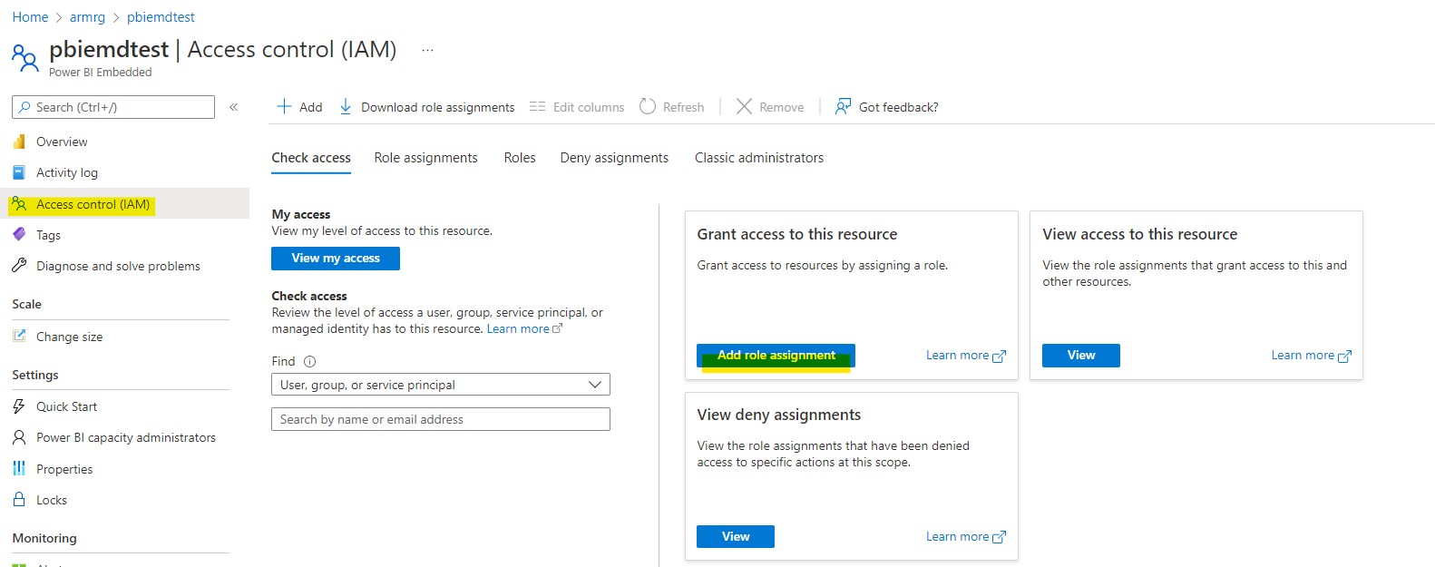The image size is (1435, 567).
Task: Click the Access control (IAM) people icon
Action: point(19,204)
